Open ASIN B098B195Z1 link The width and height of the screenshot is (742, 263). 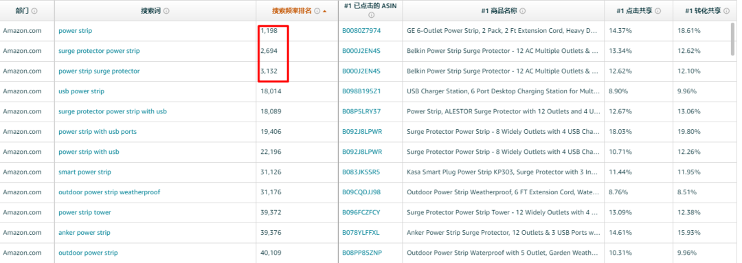(361, 91)
